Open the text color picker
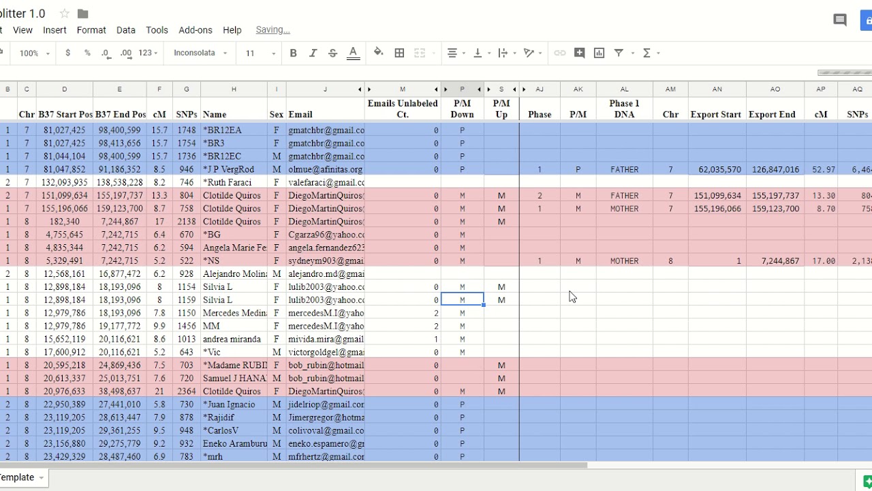The image size is (872, 491). pyautogui.click(x=353, y=53)
